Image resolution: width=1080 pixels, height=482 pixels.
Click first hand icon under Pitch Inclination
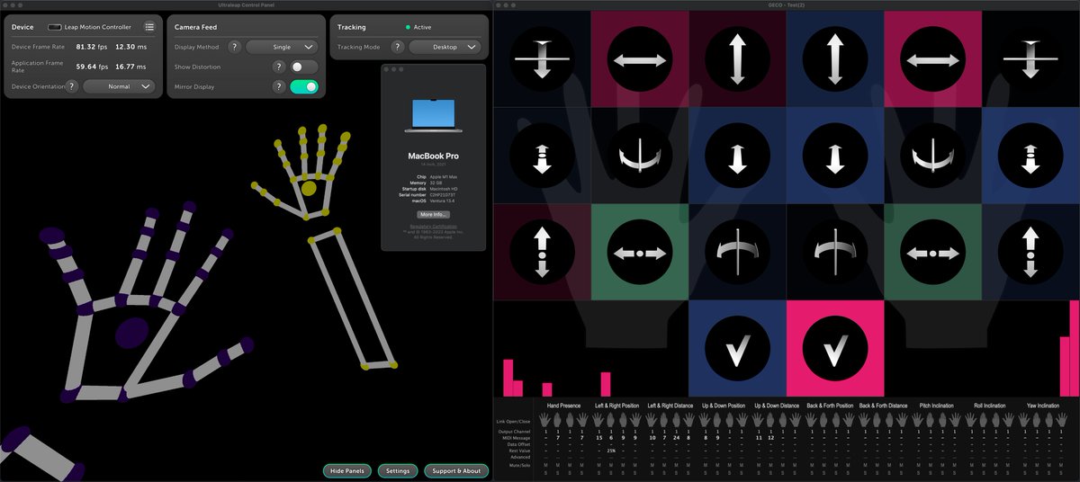click(918, 419)
